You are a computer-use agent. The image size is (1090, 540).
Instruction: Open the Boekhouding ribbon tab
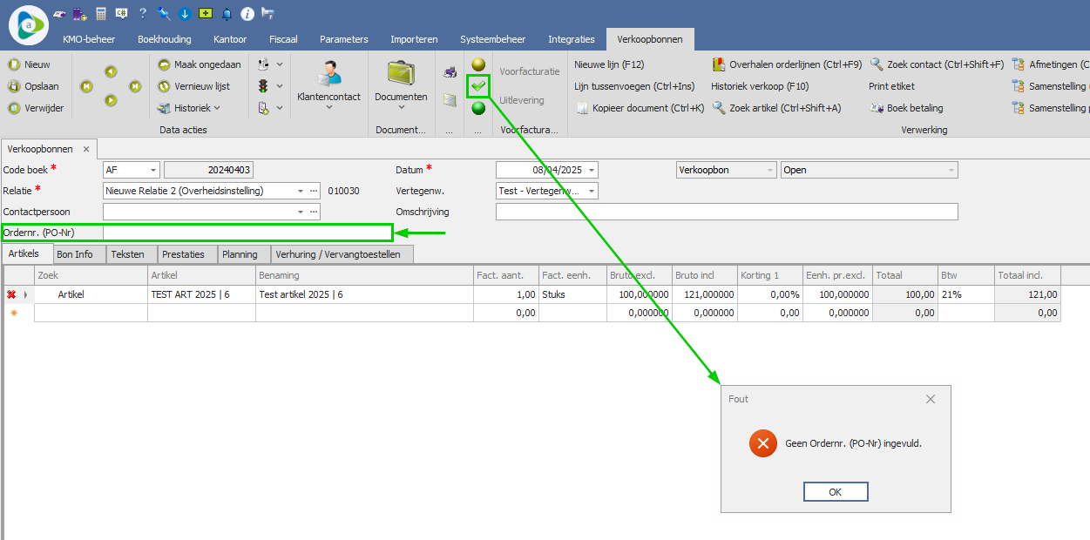tap(164, 39)
